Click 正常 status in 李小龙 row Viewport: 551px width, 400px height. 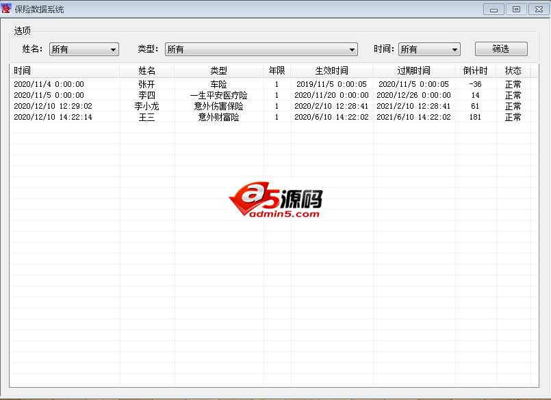coord(513,106)
